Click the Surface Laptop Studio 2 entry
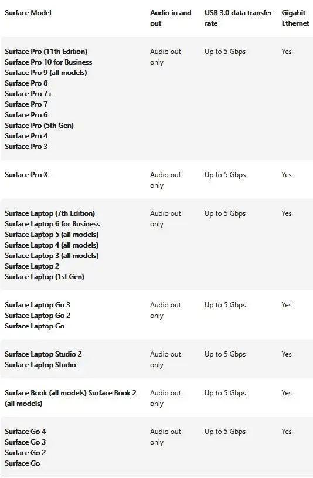The height and width of the screenshot is (478, 313). point(43,354)
